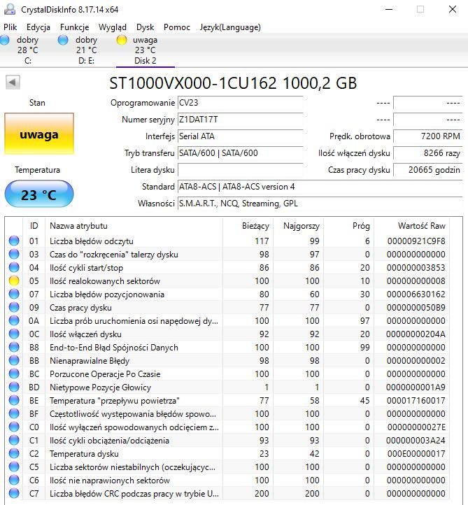Click blue status dot for attribute BC
The image size is (468, 505).
pos(14,374)
